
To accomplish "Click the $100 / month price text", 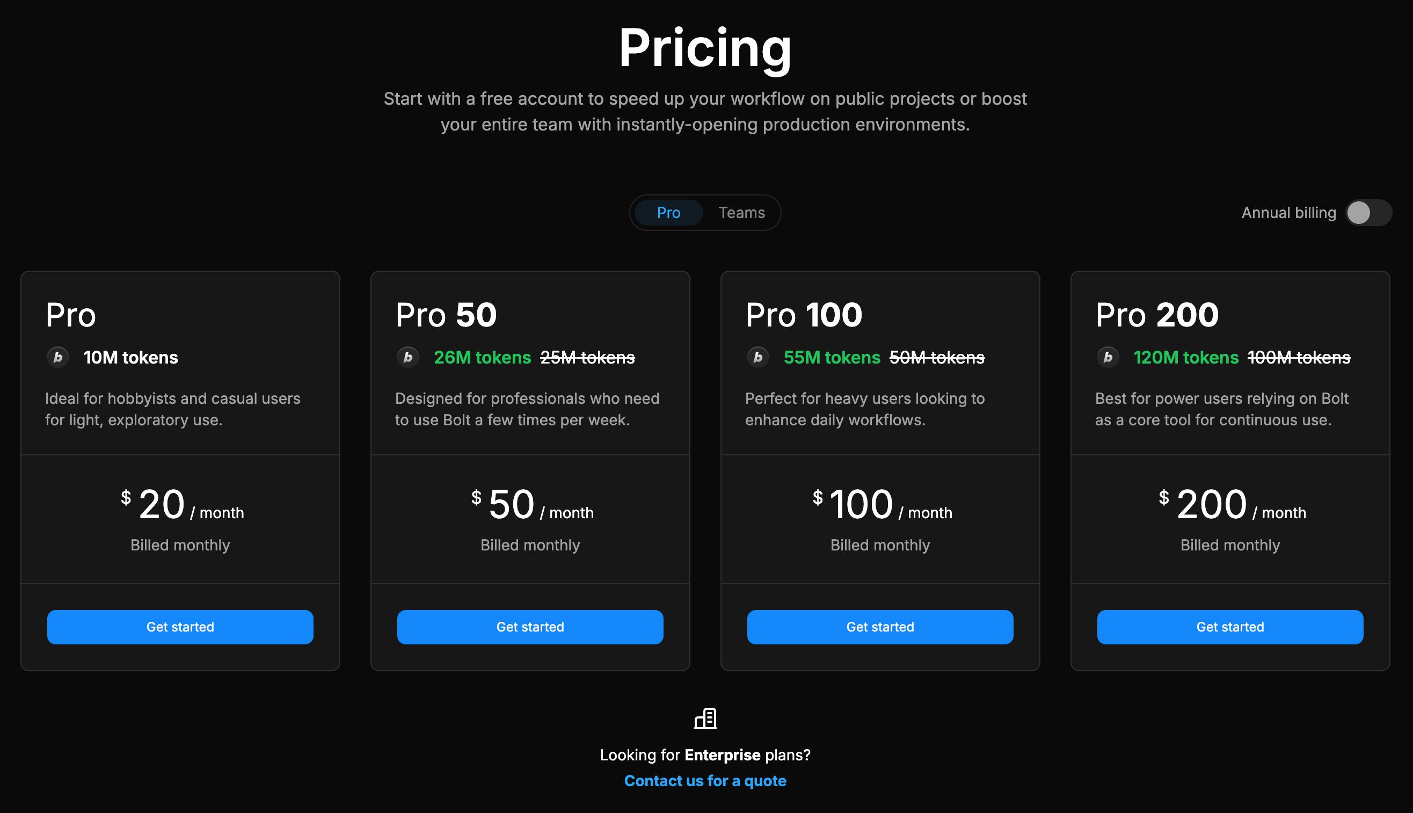I will click(882, 505).
